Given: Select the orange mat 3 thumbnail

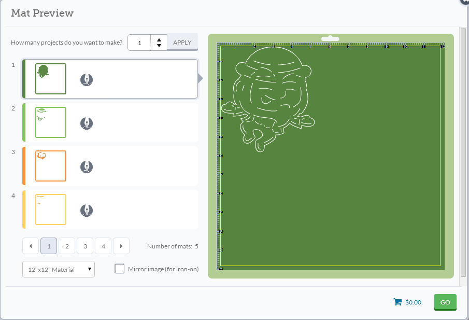Looking at the screenshot, I should pos(51,166).
